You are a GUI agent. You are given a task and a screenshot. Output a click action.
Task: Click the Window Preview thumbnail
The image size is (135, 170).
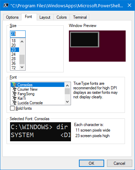pyautogui.click(x=97, y=46)
